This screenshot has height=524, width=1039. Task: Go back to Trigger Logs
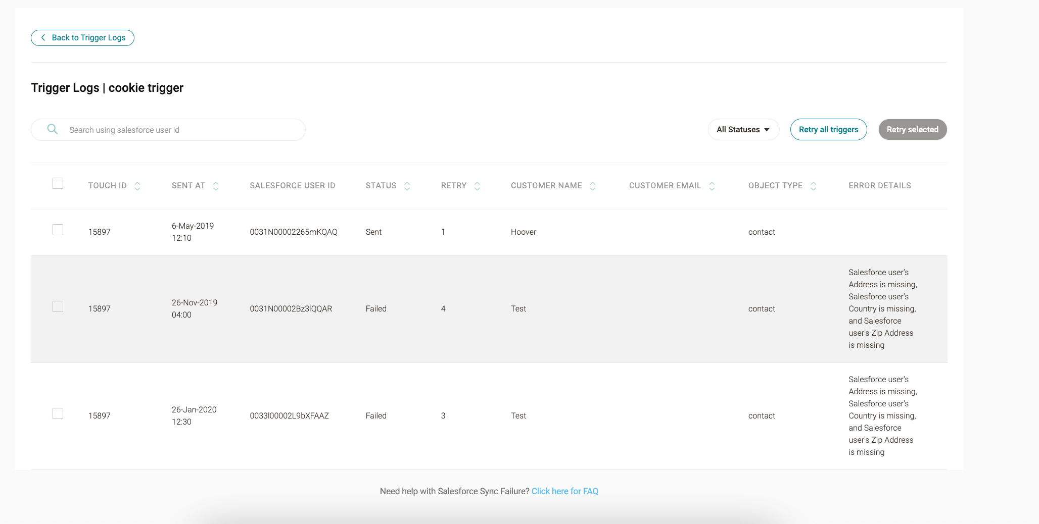pos(83,38)
